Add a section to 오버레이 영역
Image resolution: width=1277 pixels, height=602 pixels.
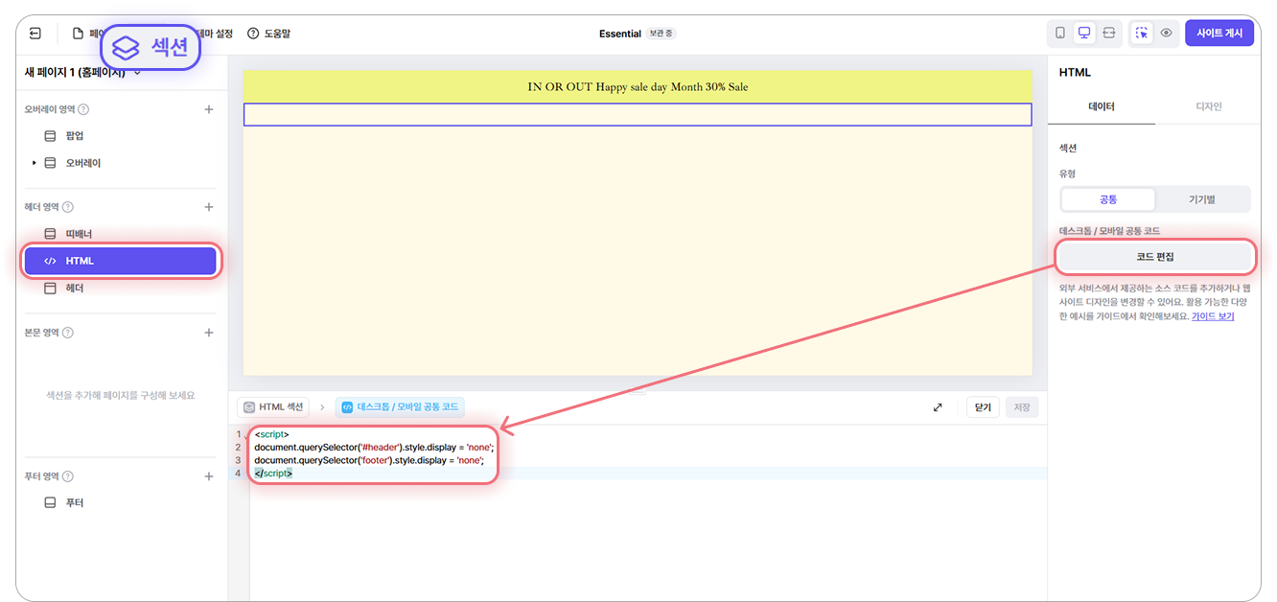pos(209,109)
